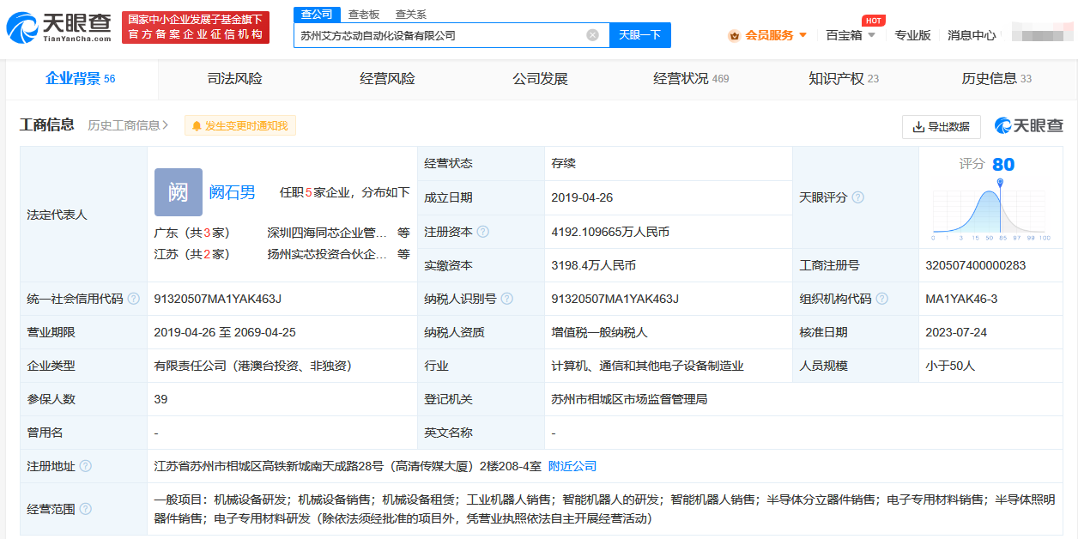This screenshot has width=1078, height=539.
Task: Click the HOT badge above 百宝箱
Action: pyautogui.click(x=873, y=21)
